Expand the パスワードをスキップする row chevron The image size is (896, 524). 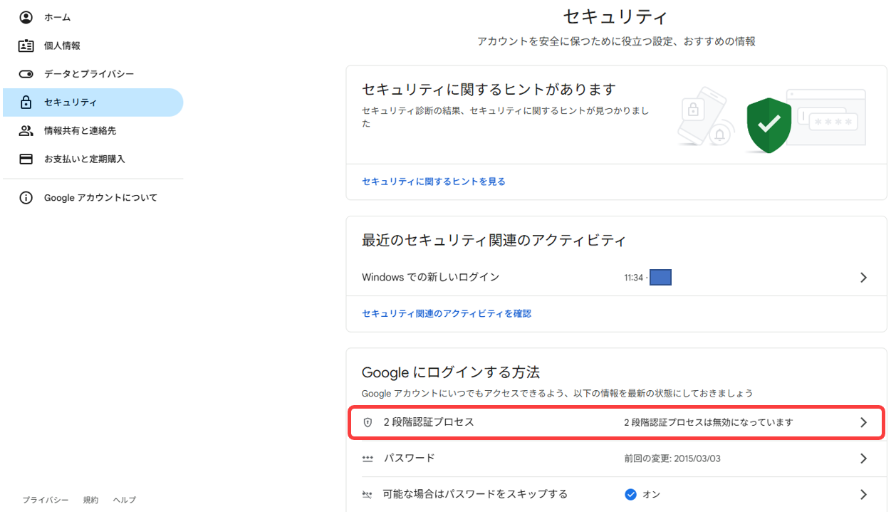pyautogui.click(x=863, y=494)
